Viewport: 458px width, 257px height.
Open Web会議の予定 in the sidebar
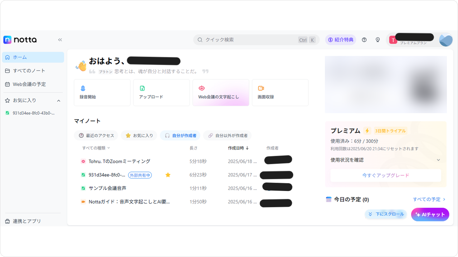point(33,84)
